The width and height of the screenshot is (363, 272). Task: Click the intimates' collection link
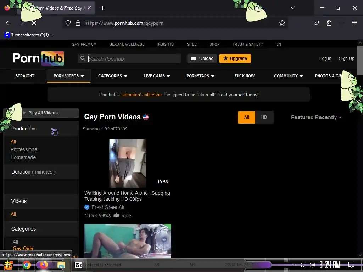point(141,95)
